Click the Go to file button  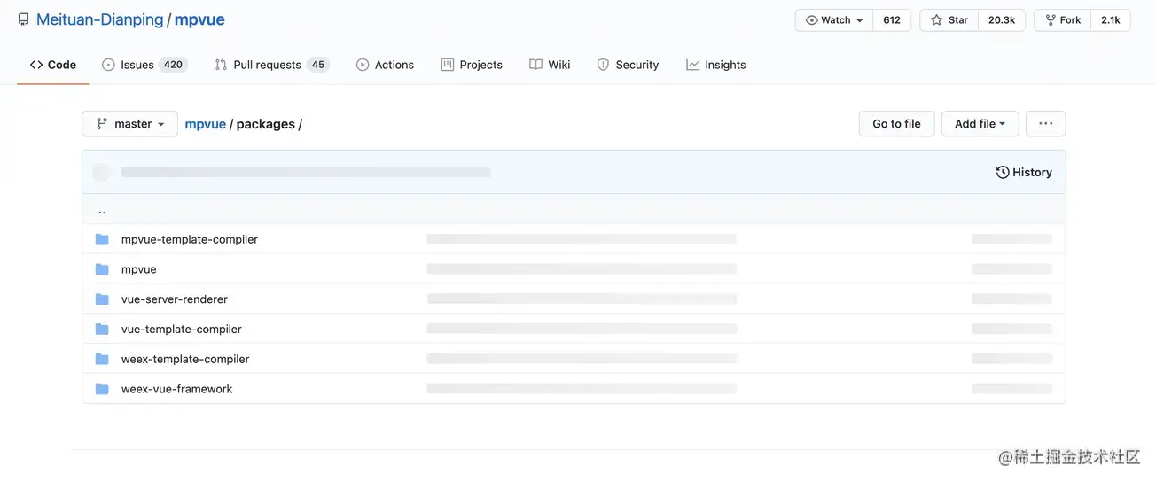[896, 124]
